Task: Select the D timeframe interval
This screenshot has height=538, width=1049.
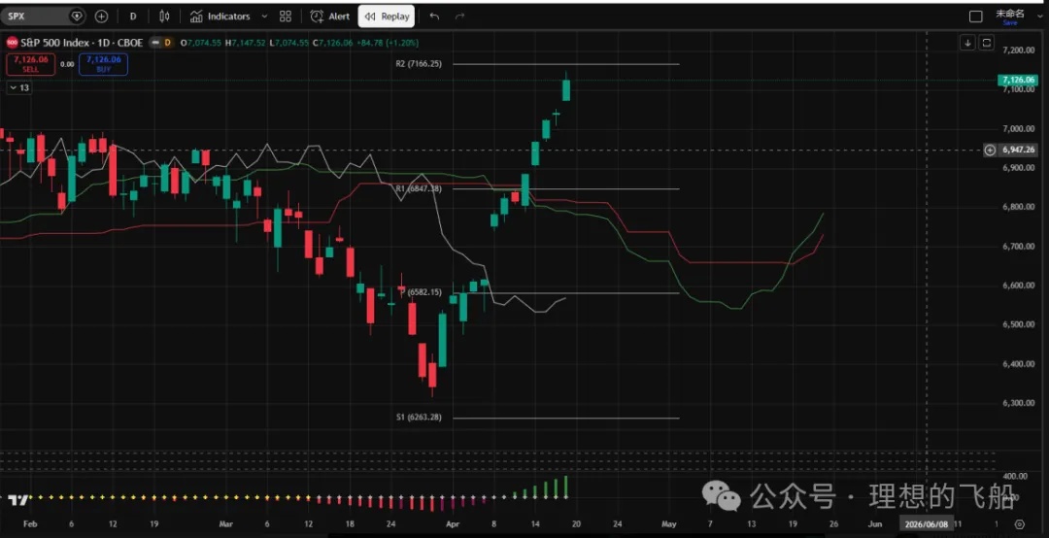Action: coord(133,17)
